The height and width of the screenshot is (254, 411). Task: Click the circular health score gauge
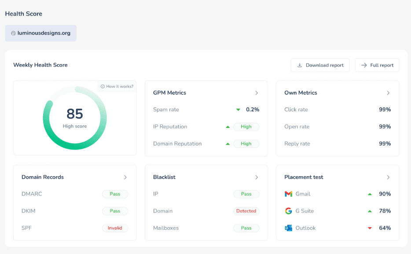coord(74,118)
